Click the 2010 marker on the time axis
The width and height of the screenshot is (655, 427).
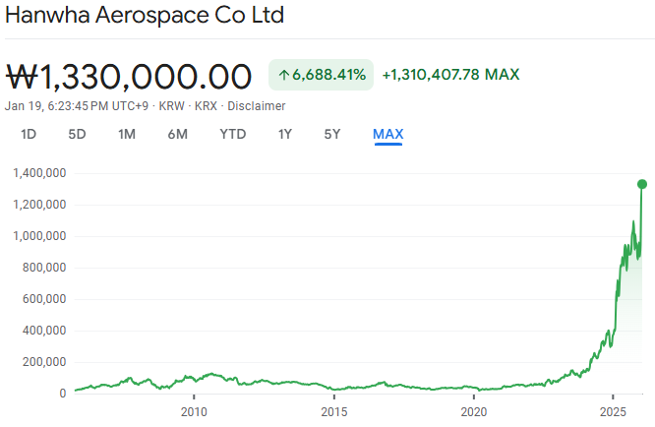195,410
